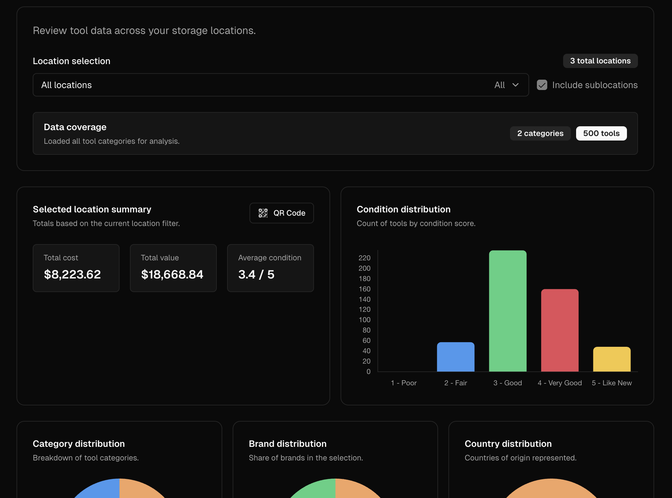Select the Total cost card
Screen dimensions: 672x498
coord(76,268)
